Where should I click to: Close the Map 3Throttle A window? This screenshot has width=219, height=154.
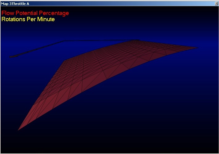coord(216,4)
